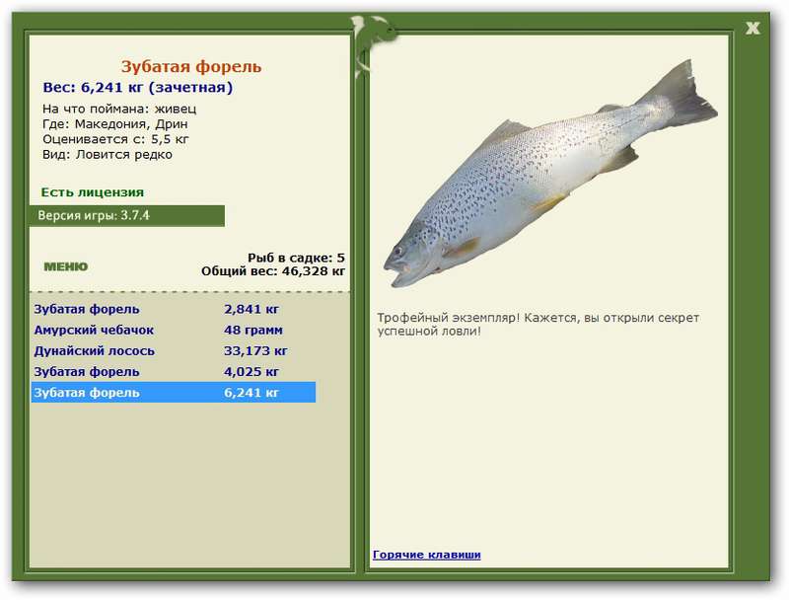The height and width of the screenshot is (600, 789).
Task: Click the weight value 33,173 кг
Action: pos(255,351)
